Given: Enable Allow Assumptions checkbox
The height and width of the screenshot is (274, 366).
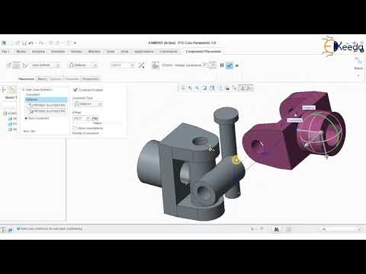Looking at the screenshot, I should [75, 128].
